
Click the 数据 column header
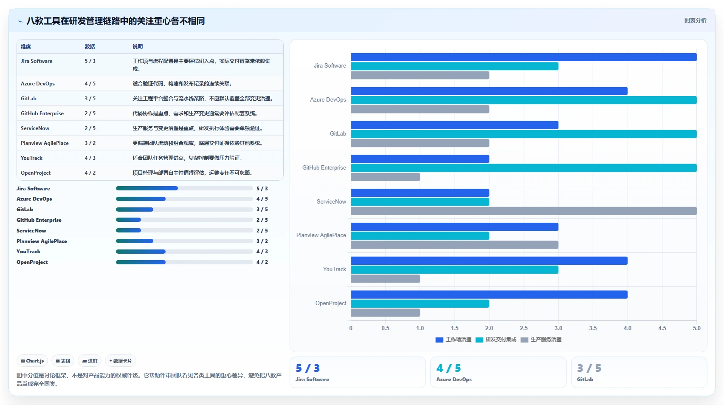[x=90, y=47]
